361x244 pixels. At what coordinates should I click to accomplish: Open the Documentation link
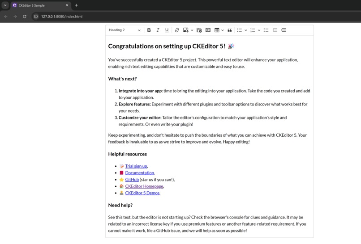pos(140,173)
